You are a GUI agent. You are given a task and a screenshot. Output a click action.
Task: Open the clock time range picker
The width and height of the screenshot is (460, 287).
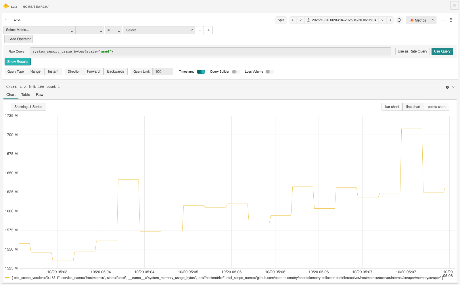(342, 20)
